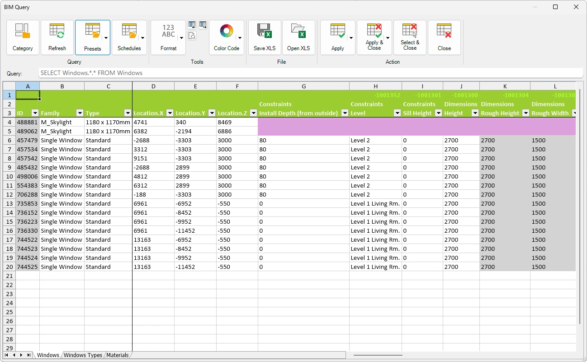The image size is (587, 362).
Task: Select Location.Z value 8469
Action: (237, 122)
